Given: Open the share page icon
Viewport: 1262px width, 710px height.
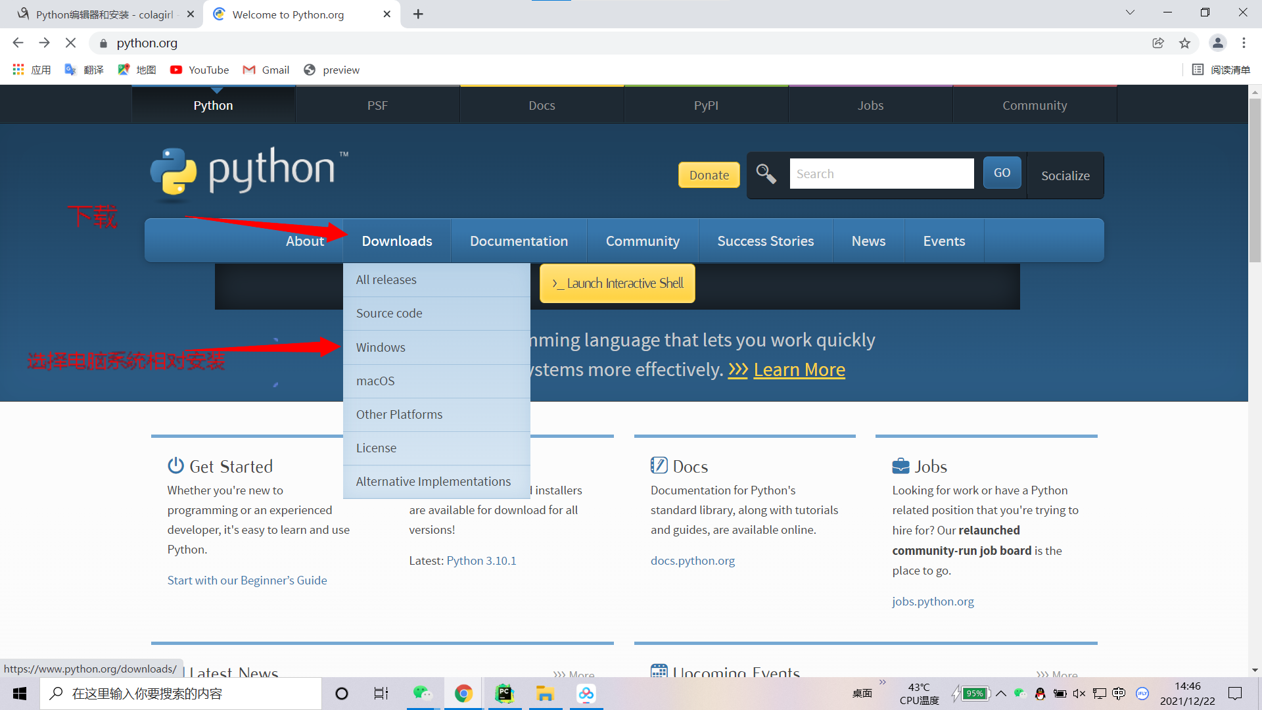Looking at the screenshot, I should [x=1158, y=43].
